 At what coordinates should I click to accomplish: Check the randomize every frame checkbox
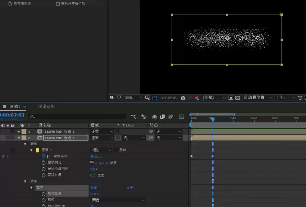pos(57,4)
